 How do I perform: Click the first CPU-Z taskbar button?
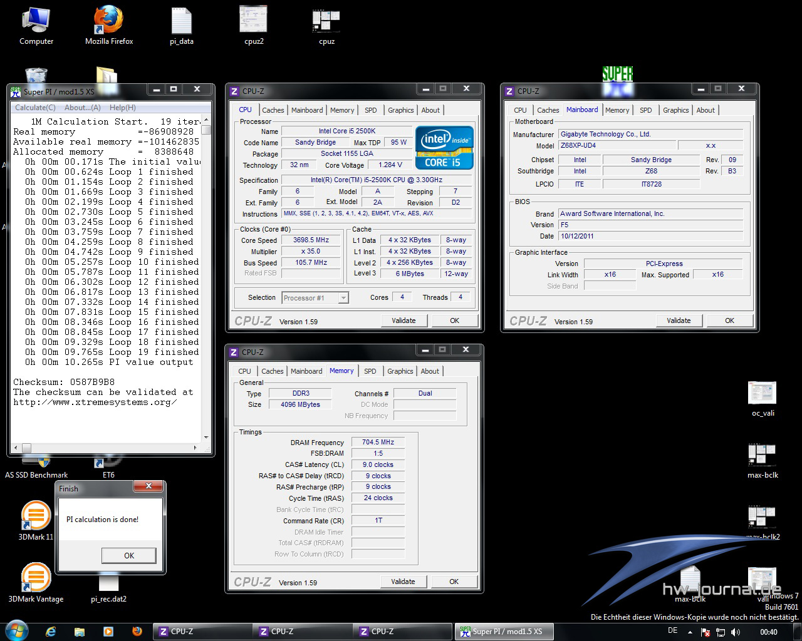(x=202, y=632)
